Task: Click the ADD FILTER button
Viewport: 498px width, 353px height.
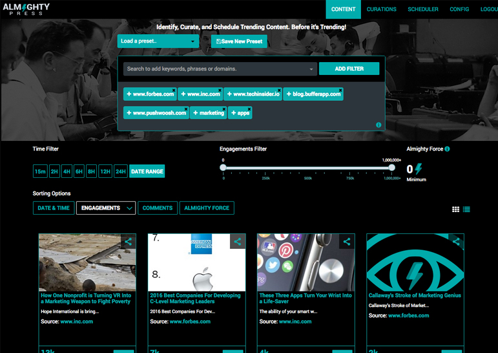Action: click(349, 69)
